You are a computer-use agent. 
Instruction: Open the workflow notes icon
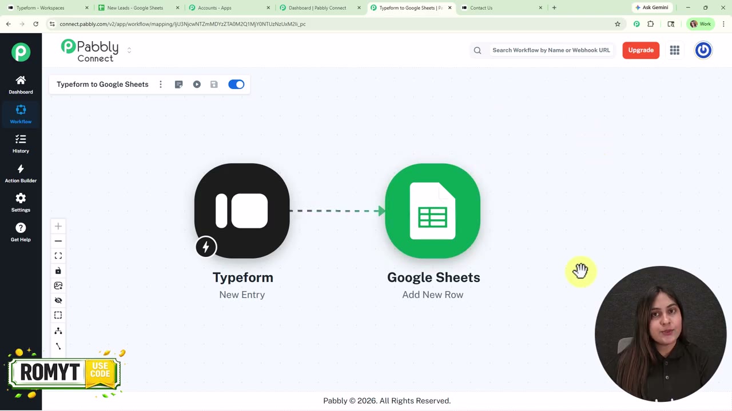click(178, 84)
